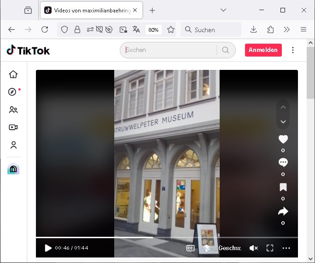Open the LIVE camera icon in sidebar
Viewport: 315px width, 263px height.
13,127
